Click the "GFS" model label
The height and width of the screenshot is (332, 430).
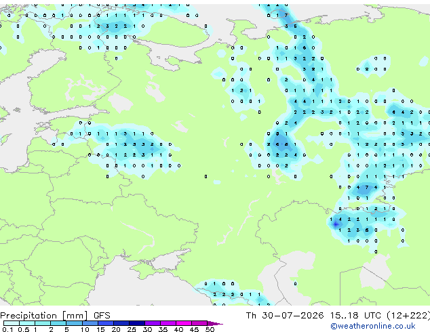point(102,316)
